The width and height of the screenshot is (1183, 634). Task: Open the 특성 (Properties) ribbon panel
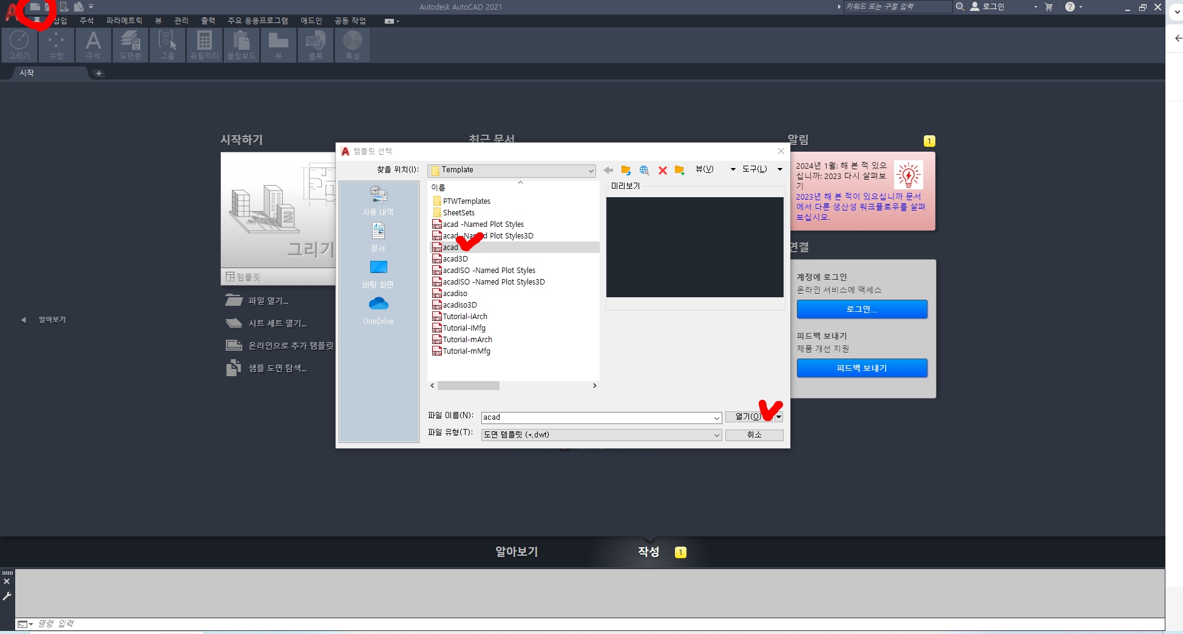[353, 45]
